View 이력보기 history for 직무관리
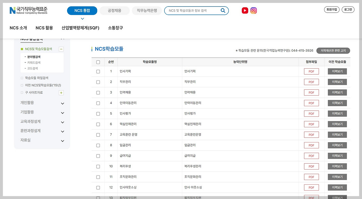This screenshot has width=362, height=199. click(337, 82)
